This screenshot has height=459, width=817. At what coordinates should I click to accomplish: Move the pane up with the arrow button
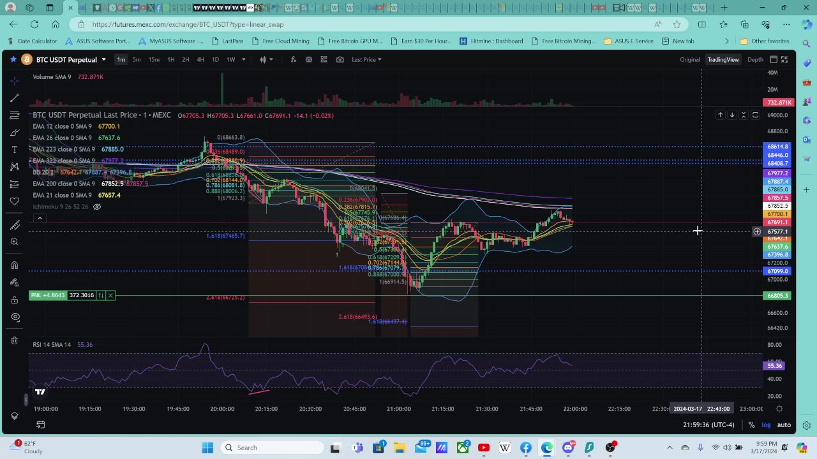click(x=720, y=115)
